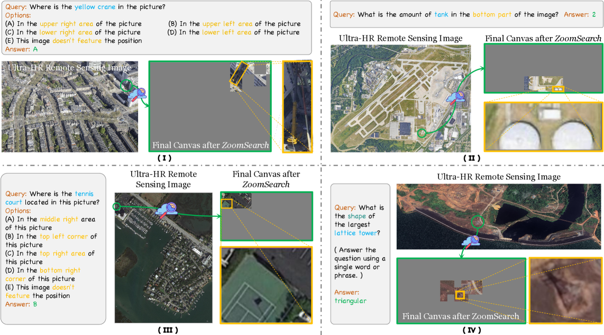Select option (B) upper left area of the picture
The height and width of the screenshot is (335, 604).
pyautogui.click(x=234, y=24)
